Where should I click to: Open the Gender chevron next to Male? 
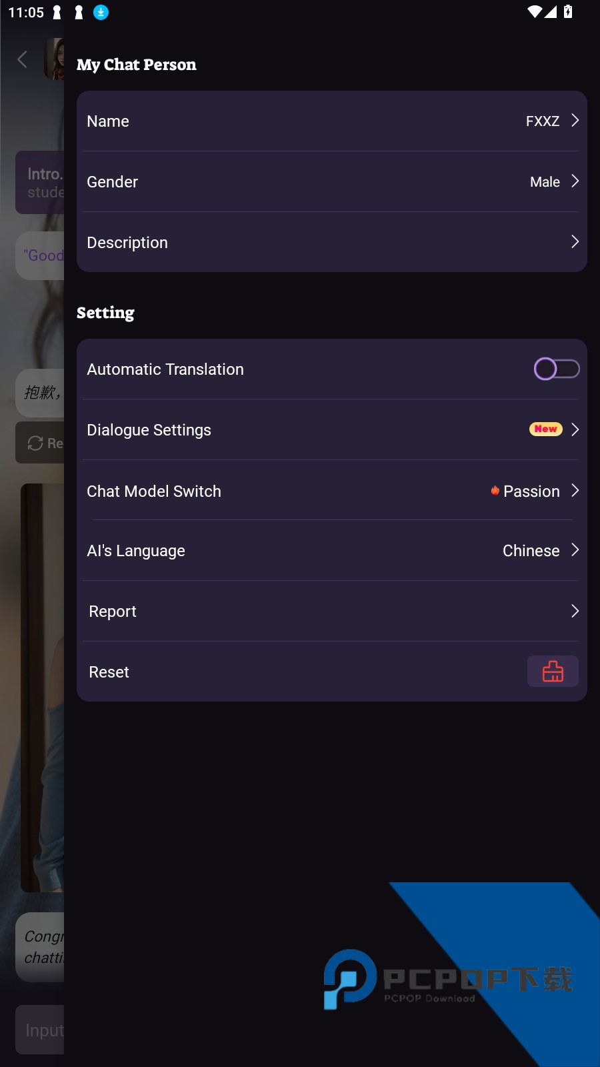[x=575, y=181]
